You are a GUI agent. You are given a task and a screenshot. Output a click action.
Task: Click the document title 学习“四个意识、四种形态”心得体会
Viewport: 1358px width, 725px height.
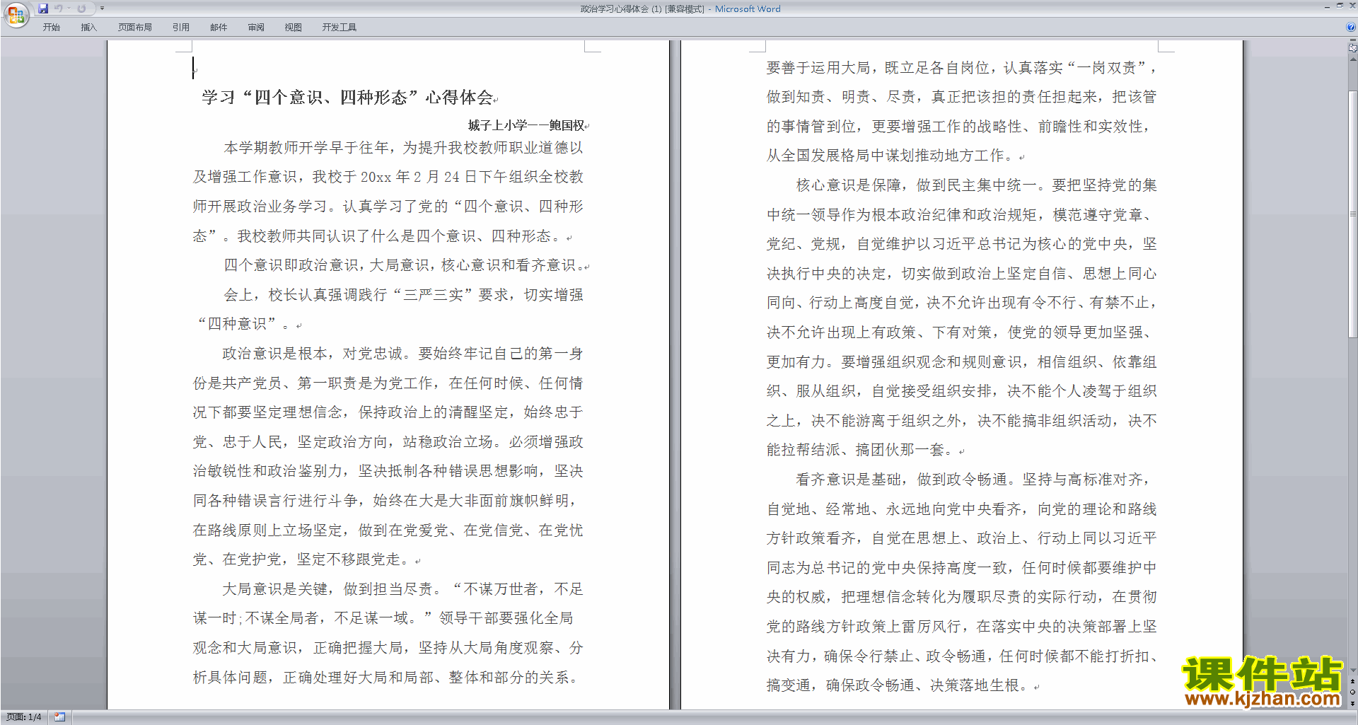pos(347,97)
